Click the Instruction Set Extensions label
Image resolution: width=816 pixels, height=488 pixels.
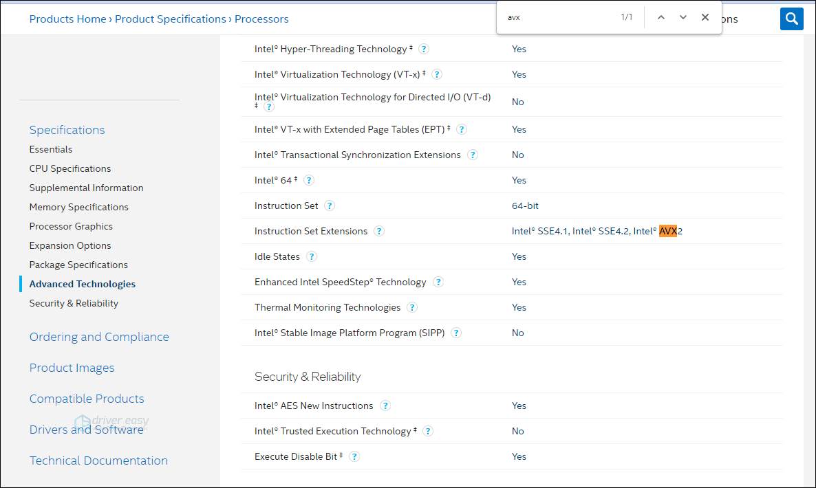[x=311, y=231]
